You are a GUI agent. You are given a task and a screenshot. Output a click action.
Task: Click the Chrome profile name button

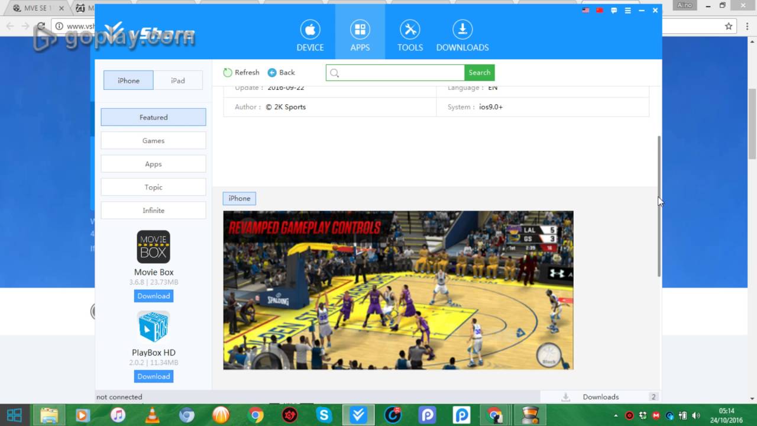684,5
